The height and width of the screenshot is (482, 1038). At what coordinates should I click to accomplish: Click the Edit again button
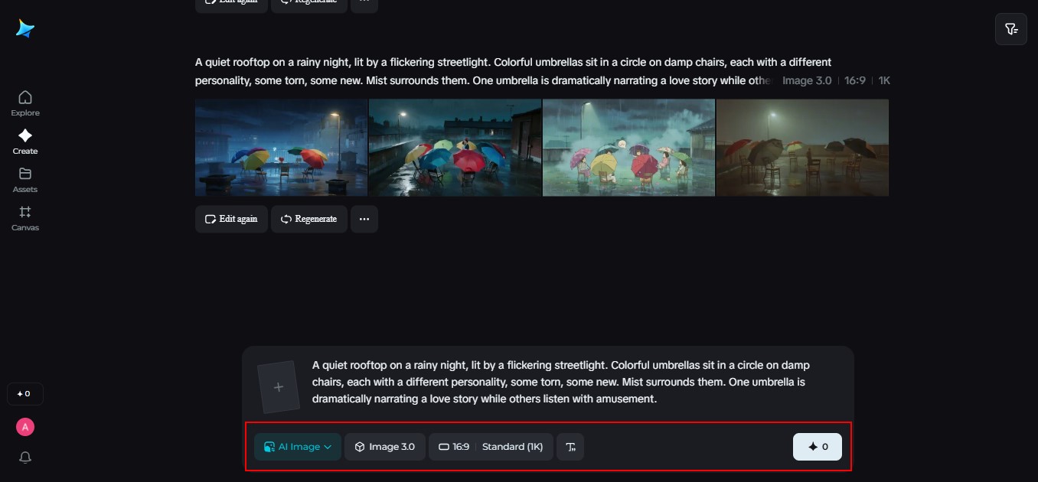coord(231,219)
